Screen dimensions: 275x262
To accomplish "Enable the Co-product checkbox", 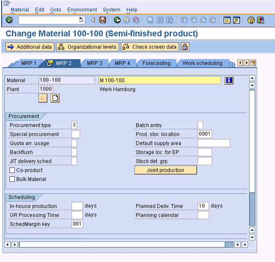I will click(x=13, y=170).
